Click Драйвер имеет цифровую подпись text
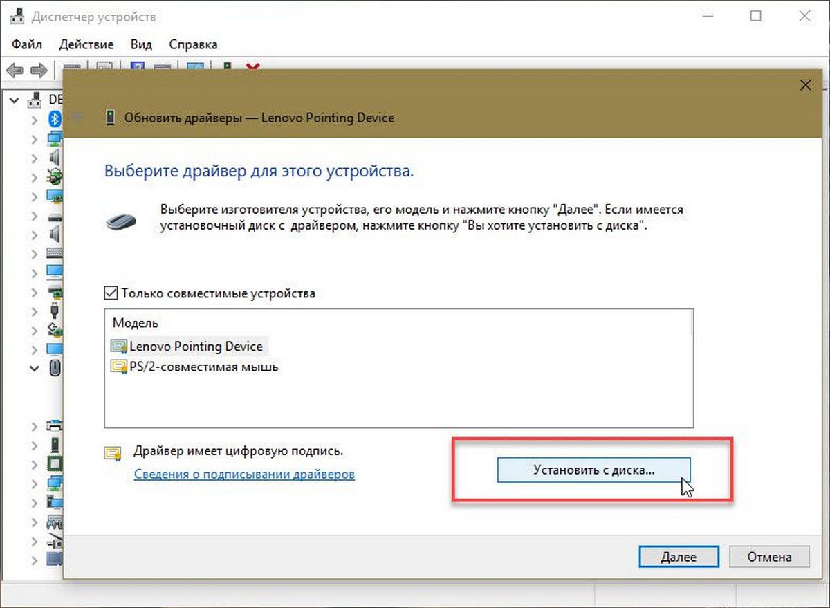The width and height of the screenshot is (830, 608). 239,452
